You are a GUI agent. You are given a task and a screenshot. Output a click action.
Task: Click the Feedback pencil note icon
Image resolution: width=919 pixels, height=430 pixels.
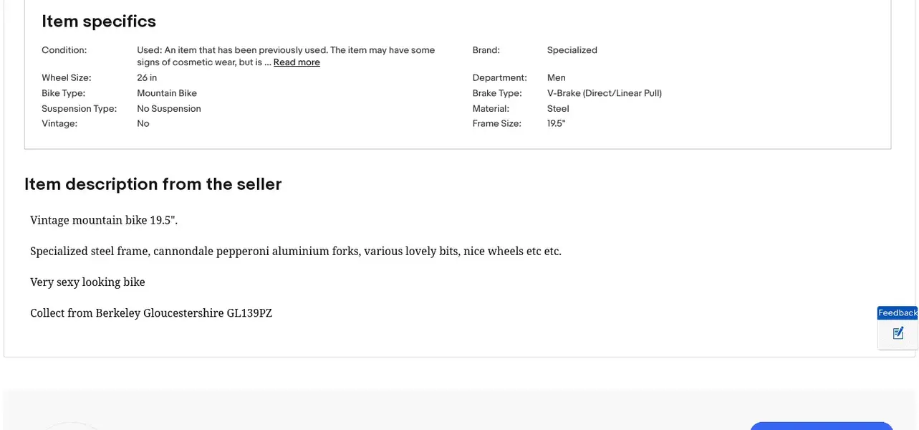pos(898,333)
